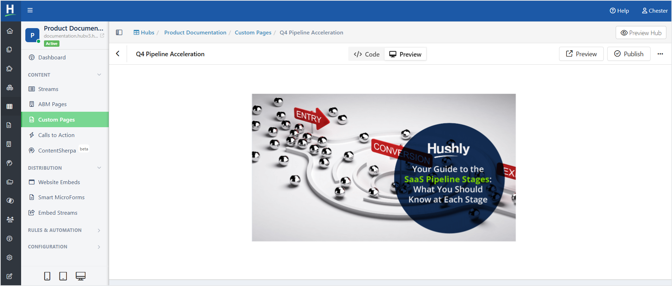
Task: Switch to tablet device view
Action: (x=63, y=276)
